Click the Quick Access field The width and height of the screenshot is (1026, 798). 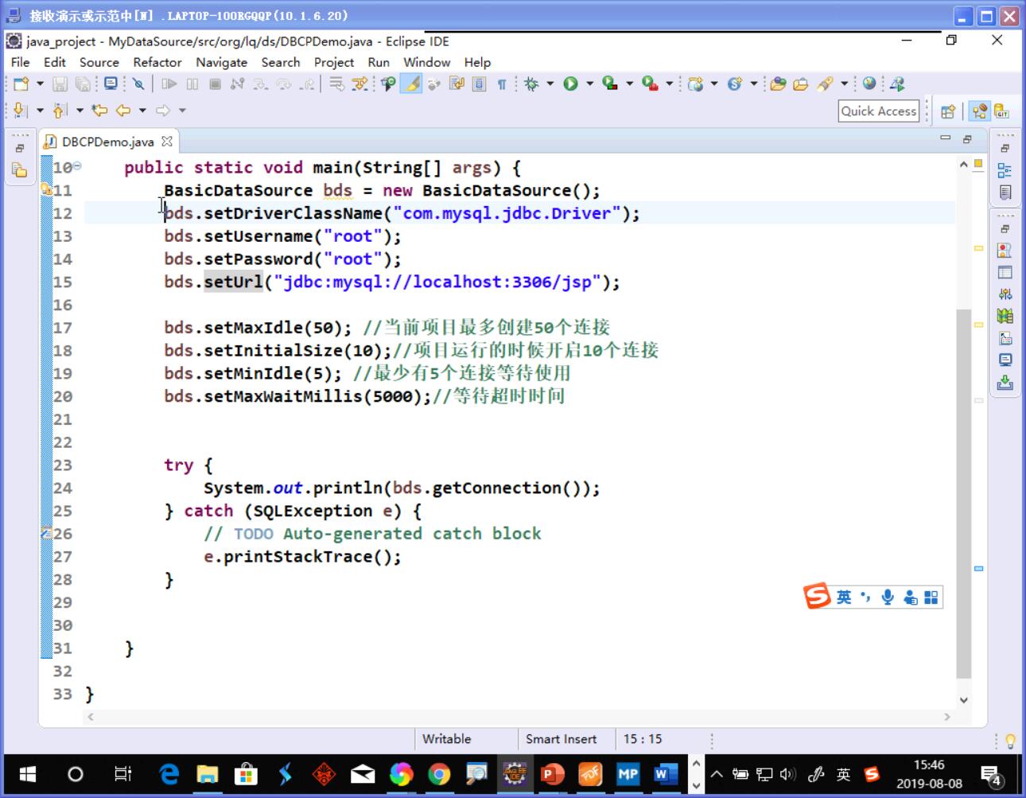coord(878,111)
